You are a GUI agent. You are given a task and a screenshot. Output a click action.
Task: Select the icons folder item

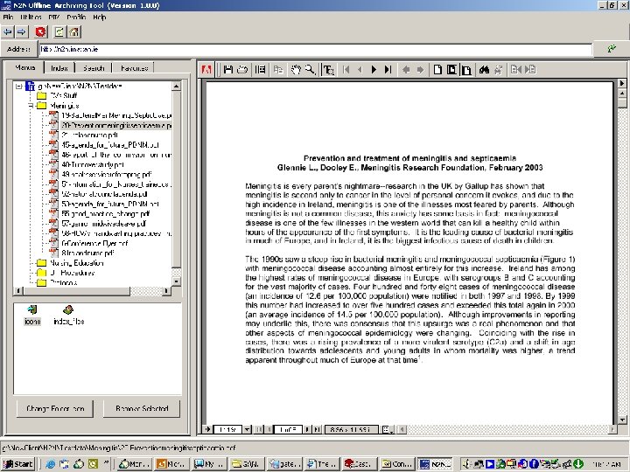click(x=32, y=316)
